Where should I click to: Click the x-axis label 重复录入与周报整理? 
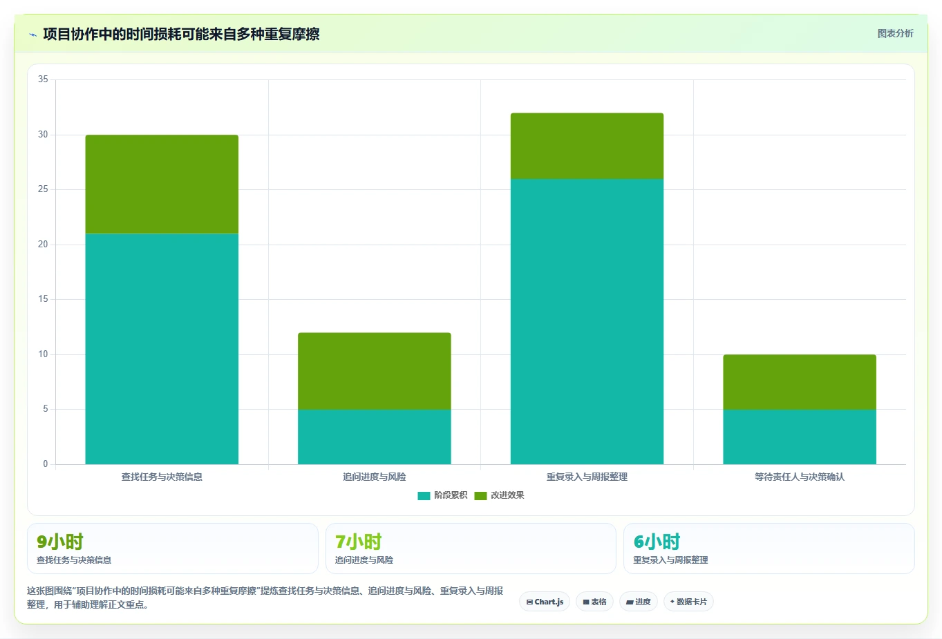587,477
